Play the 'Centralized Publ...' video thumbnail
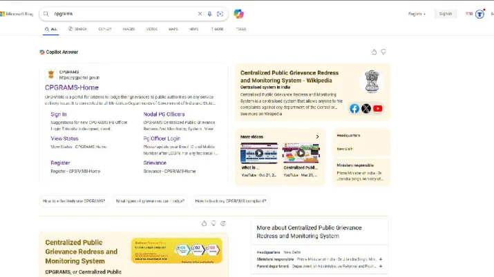The image size is (494, 277). point(301,153)
